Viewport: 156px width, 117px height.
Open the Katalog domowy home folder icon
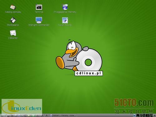coord(13,7)
